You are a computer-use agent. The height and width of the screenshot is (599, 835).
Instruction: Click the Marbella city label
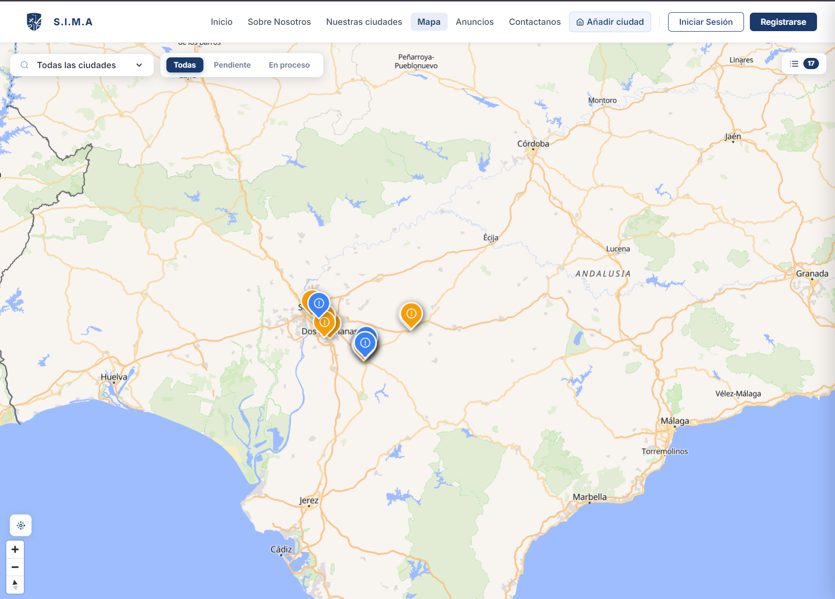point(590,497)
